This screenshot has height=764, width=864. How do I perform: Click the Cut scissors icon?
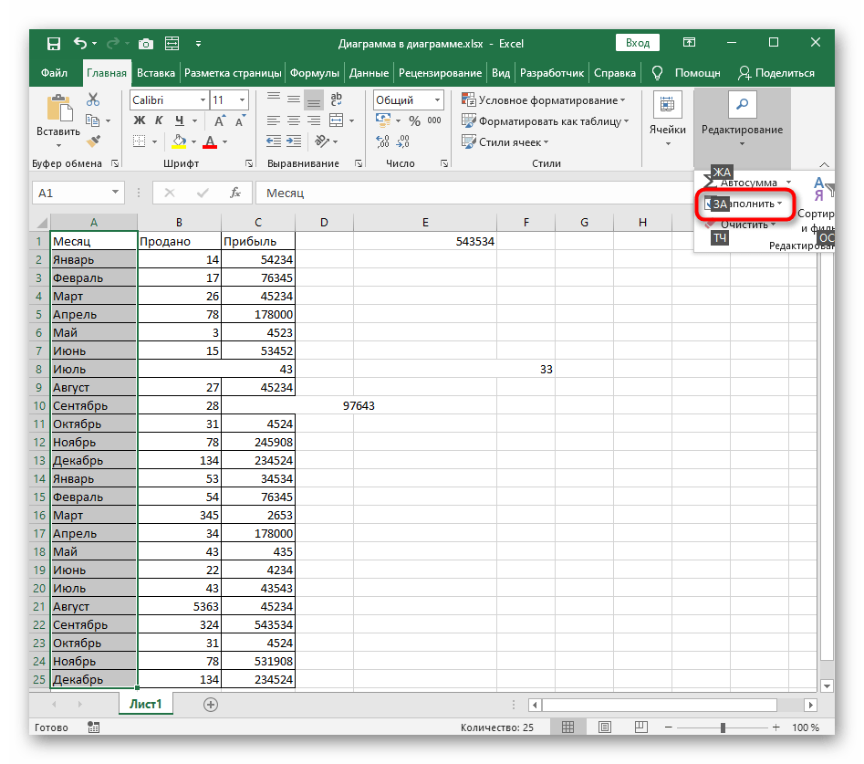[92, 100]
